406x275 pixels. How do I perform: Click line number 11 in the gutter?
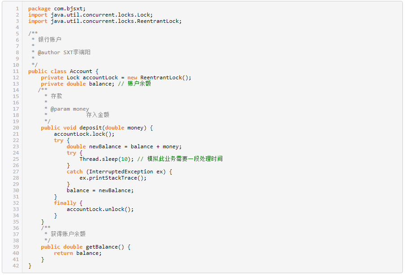[16, 71]
